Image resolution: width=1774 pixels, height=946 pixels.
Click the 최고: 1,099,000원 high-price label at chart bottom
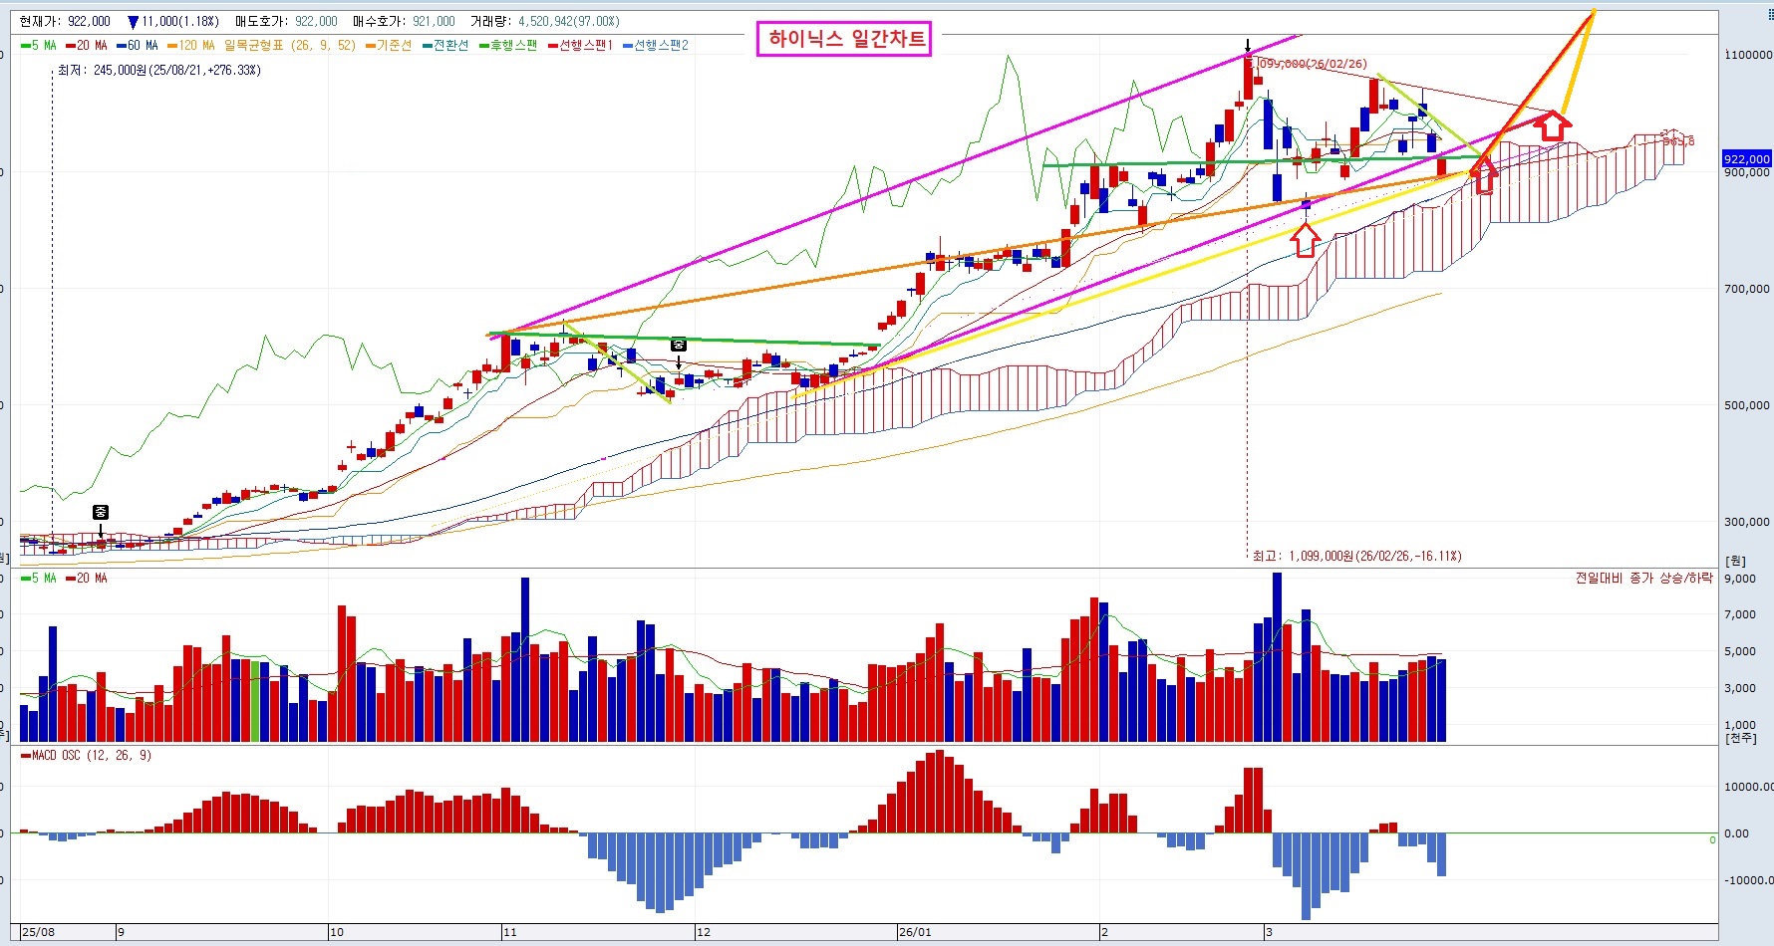tap(1357, 556)
